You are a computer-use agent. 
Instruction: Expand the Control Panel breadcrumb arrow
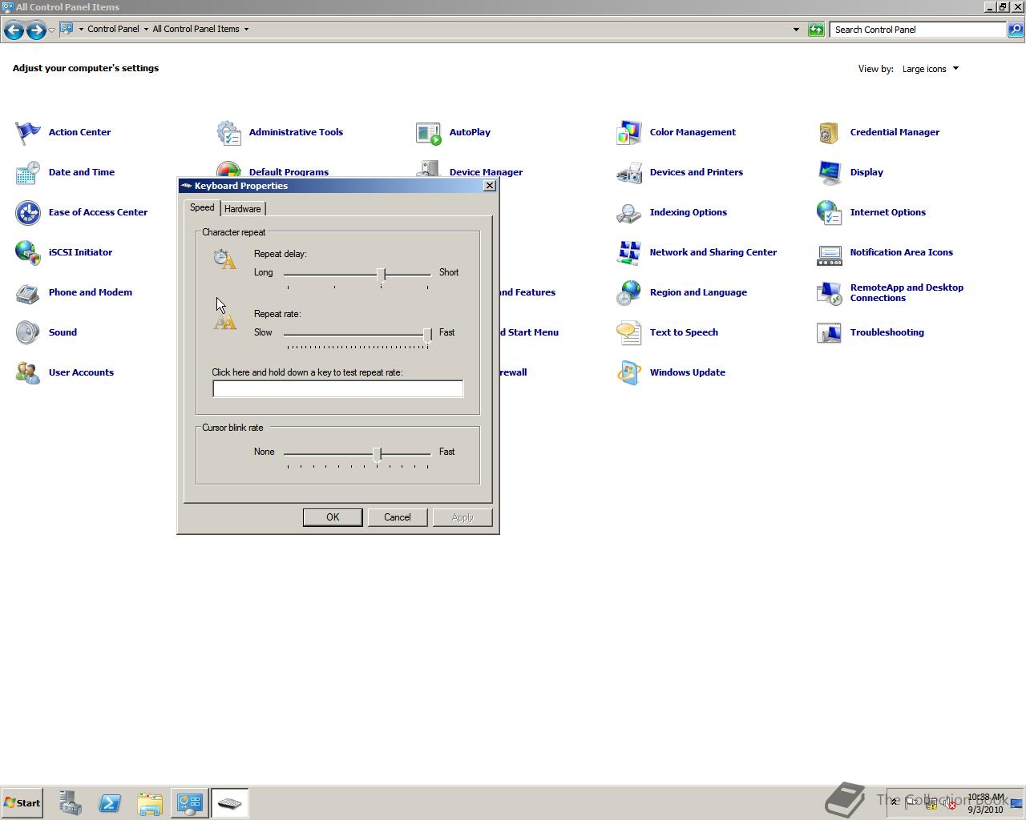click(146, 30)
